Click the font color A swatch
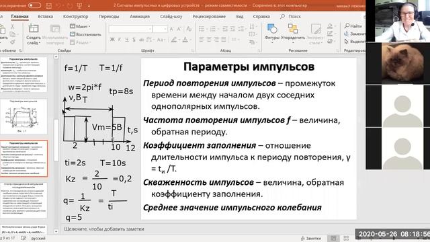 point(185,40)
